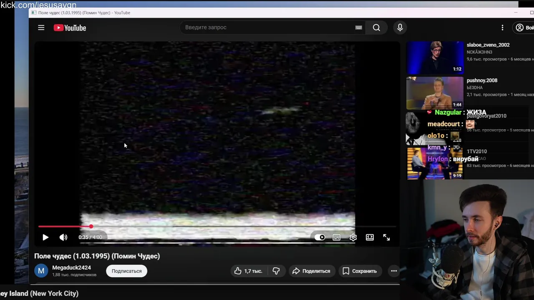Turn on subtitles in the player

pyautogui.click(x=337, y=237)
